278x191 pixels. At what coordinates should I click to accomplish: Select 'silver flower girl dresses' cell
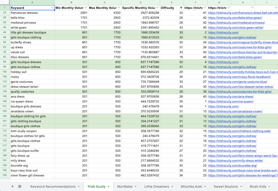[32, 176]
